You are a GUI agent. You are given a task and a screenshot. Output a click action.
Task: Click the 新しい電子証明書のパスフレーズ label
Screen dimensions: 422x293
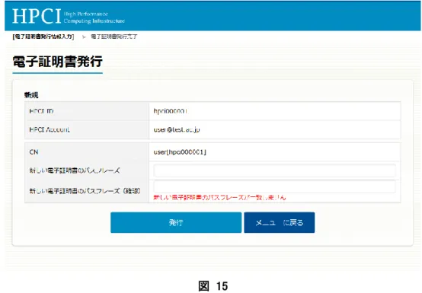(75, 170)
